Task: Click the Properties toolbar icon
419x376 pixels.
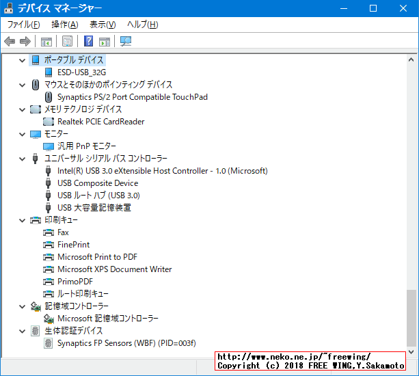Action: [x=68, y=42]
